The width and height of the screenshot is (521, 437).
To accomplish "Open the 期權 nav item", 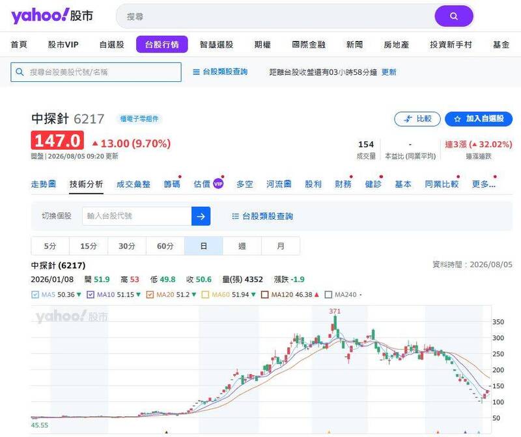I will click(x=262, y=44).
